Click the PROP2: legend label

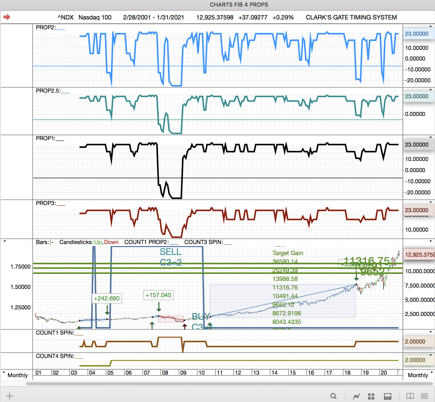tap(46, 27)
